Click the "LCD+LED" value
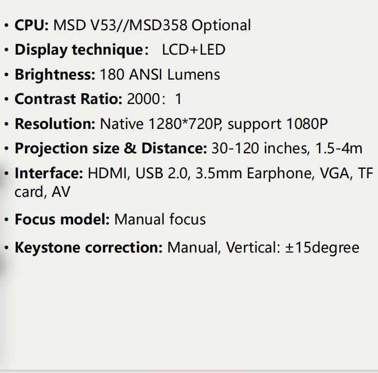The image size is (378, 373). [194, 50]
